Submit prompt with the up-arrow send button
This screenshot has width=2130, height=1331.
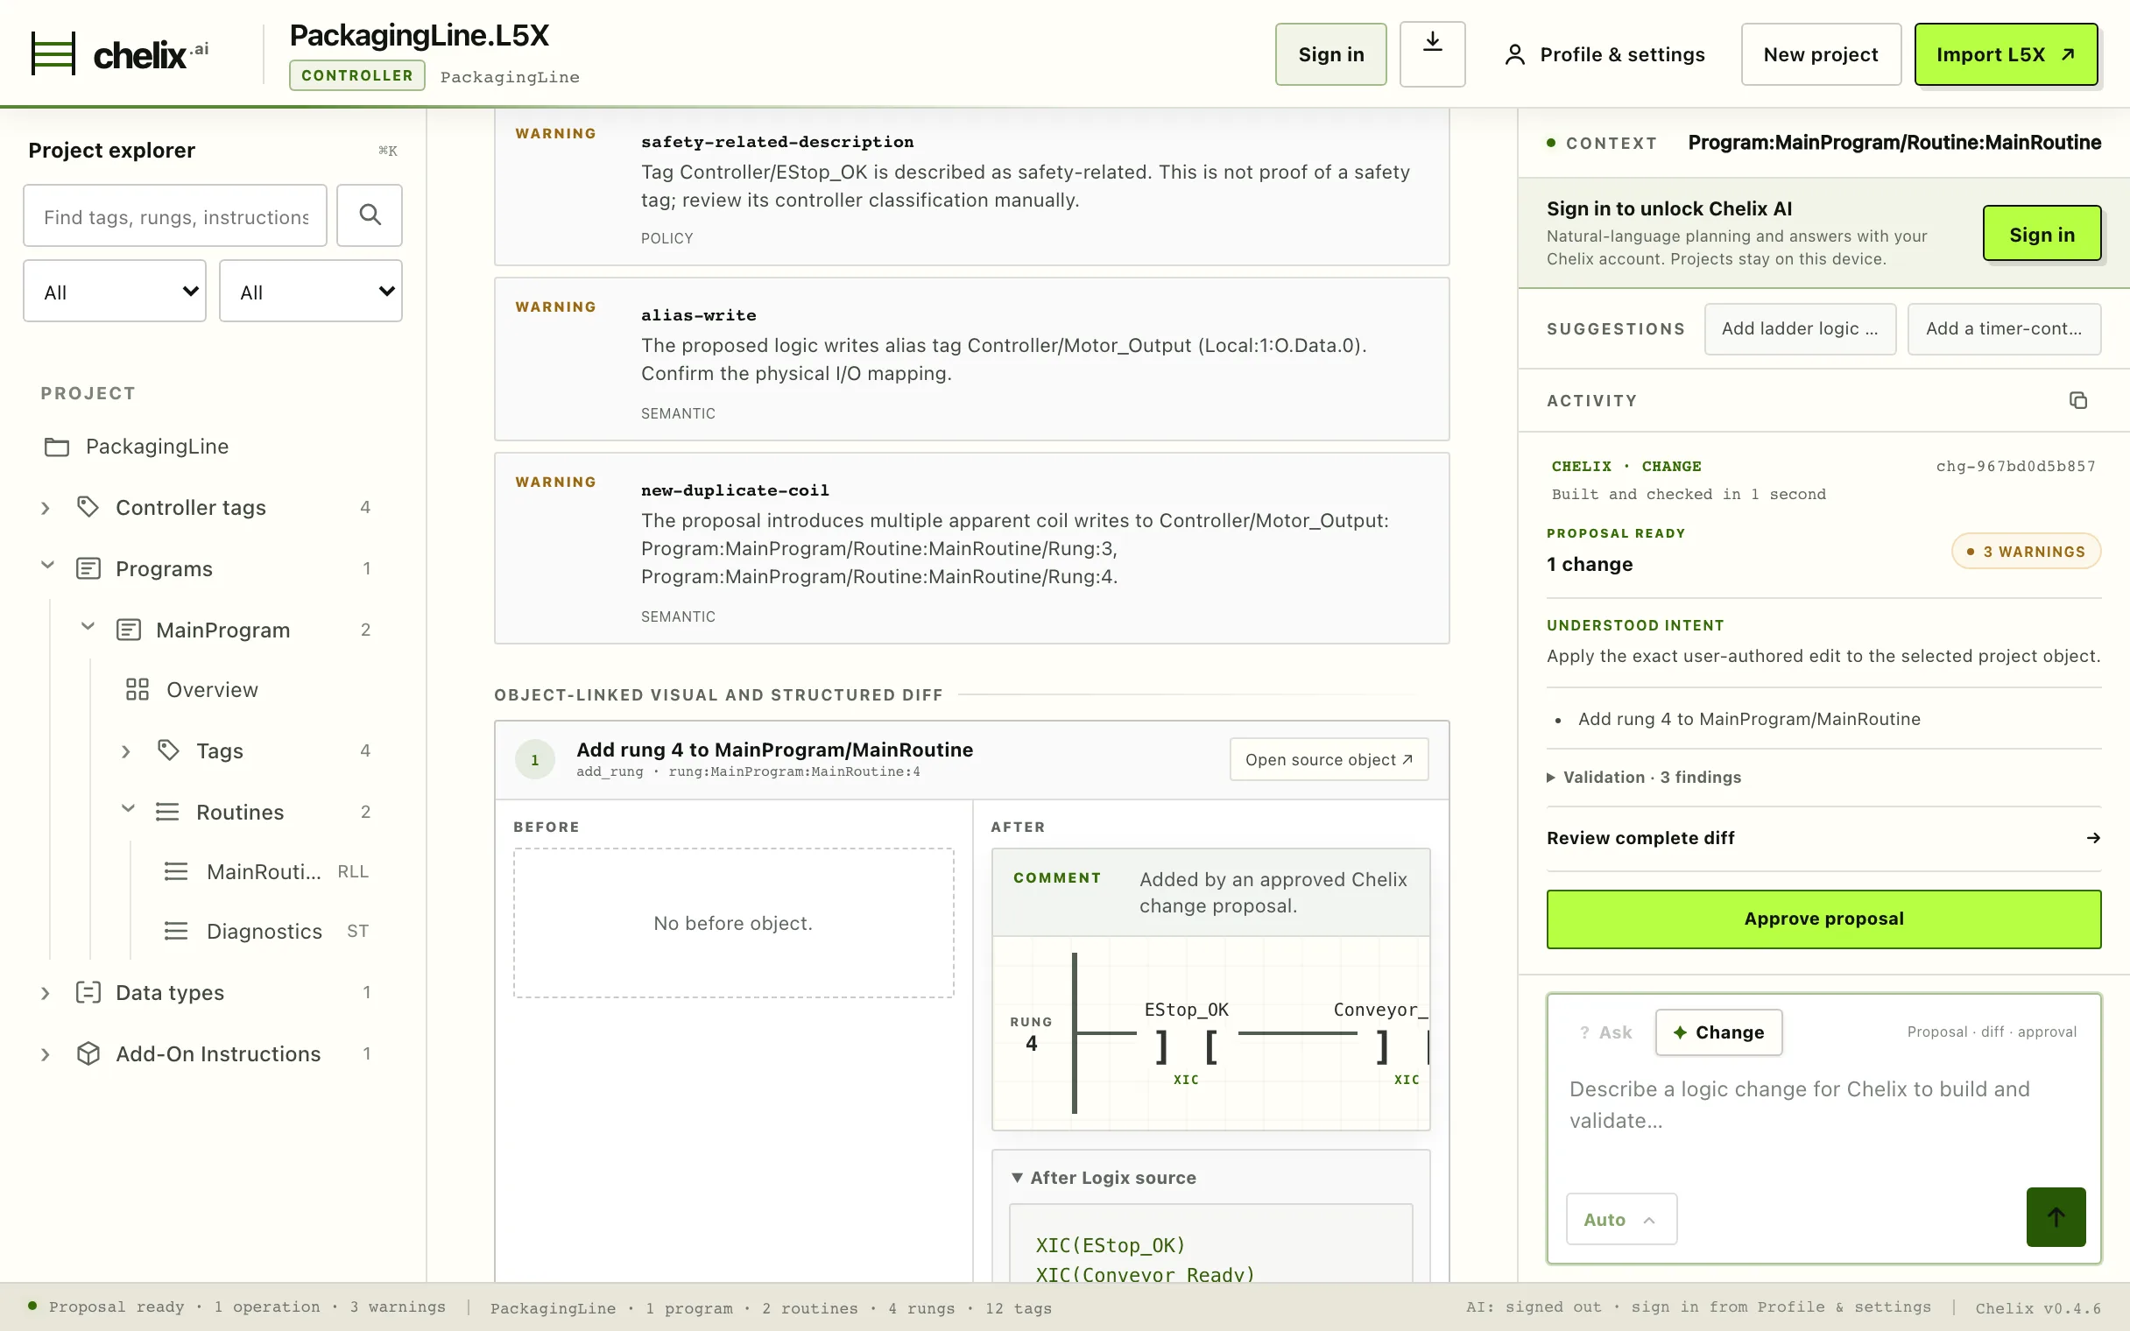pos(2056,1216)
